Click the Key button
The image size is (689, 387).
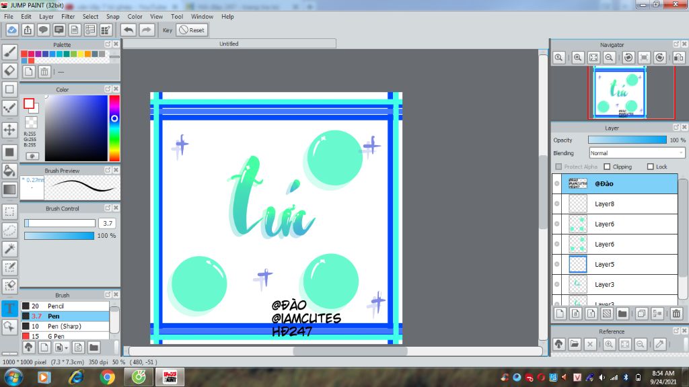[x=168, y=30]
